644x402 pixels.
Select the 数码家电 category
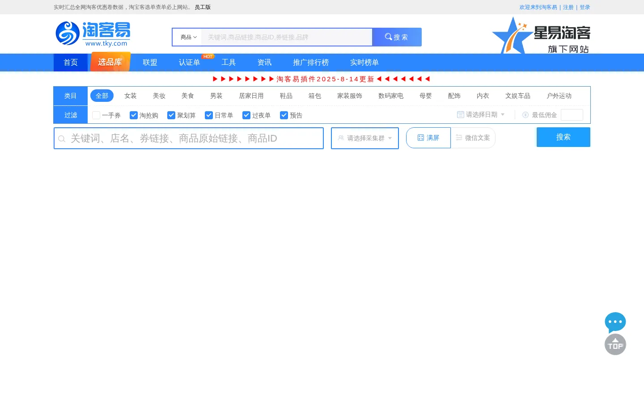tap(391, 96)
